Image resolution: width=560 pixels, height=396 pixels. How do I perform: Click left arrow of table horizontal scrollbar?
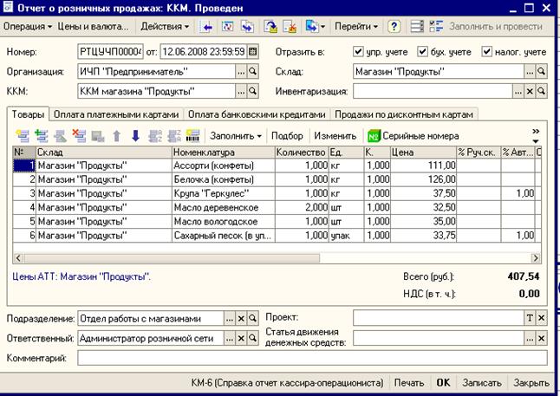[18, 258]
